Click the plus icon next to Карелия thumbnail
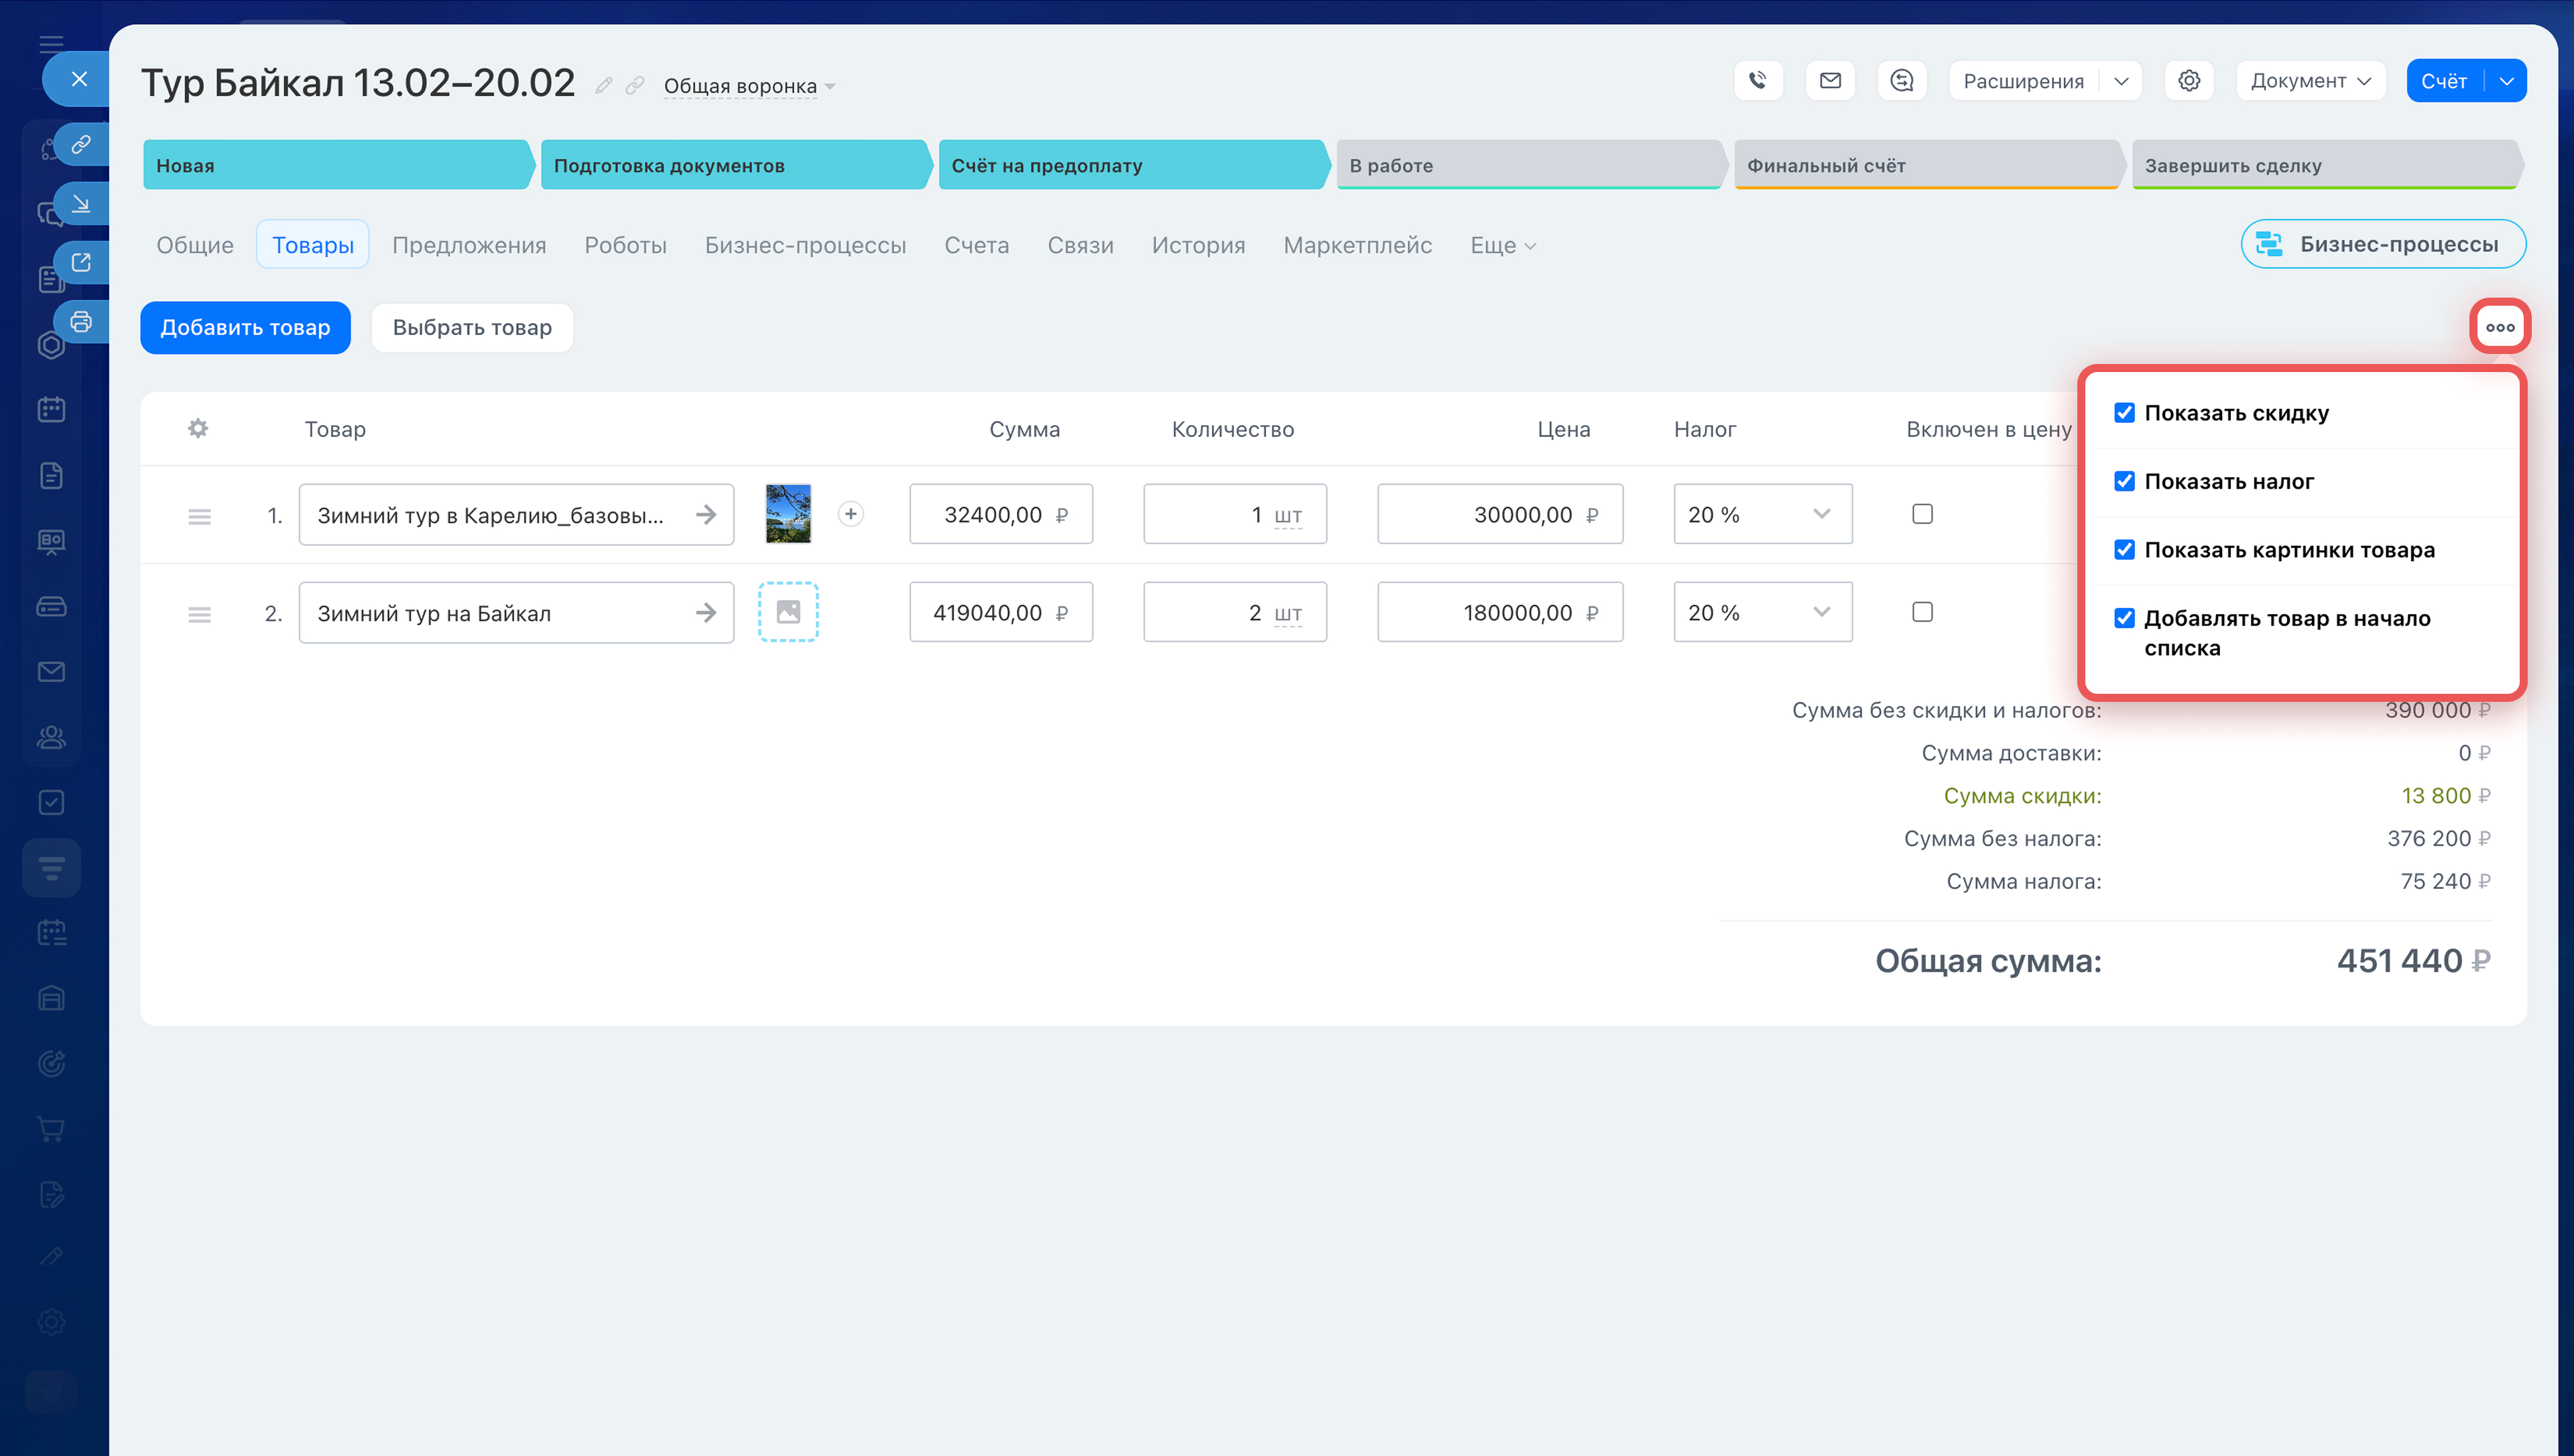The height and width of the screenshot is (1456, 2574). 851,514
